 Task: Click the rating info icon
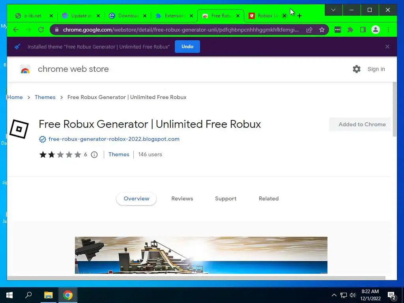[x=94, y=155]
